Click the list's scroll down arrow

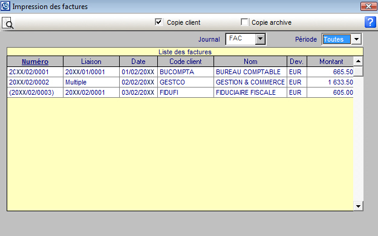coord(358,206)
